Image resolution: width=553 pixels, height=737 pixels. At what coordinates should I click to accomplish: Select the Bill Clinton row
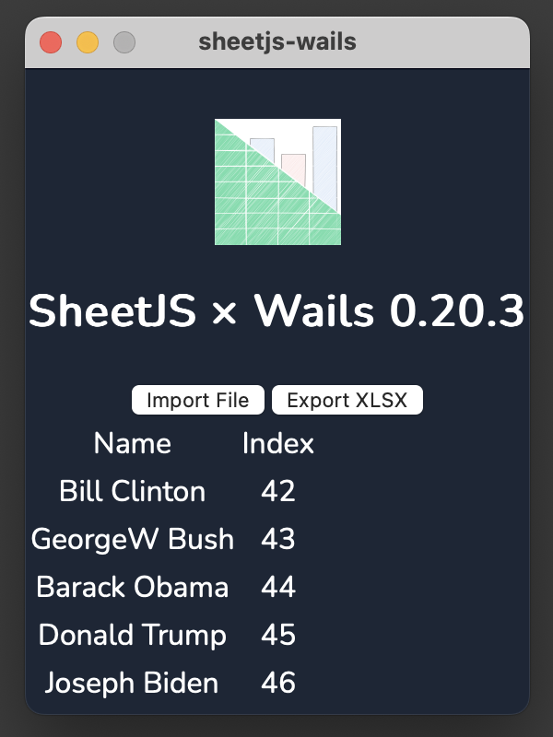(131, 492)
